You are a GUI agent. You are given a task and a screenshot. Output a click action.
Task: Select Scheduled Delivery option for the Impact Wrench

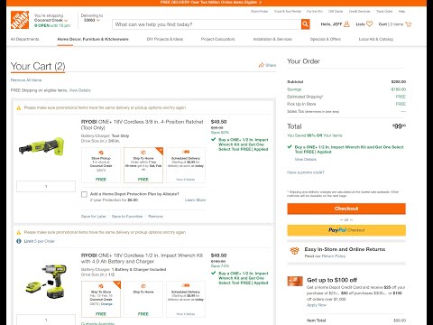tap(186, 299)
